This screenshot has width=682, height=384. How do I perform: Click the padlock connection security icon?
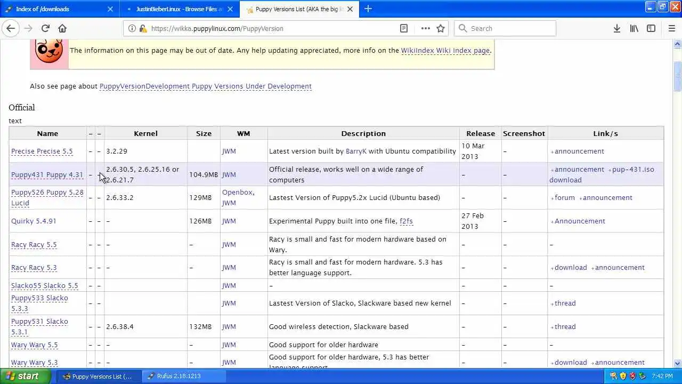143,28
